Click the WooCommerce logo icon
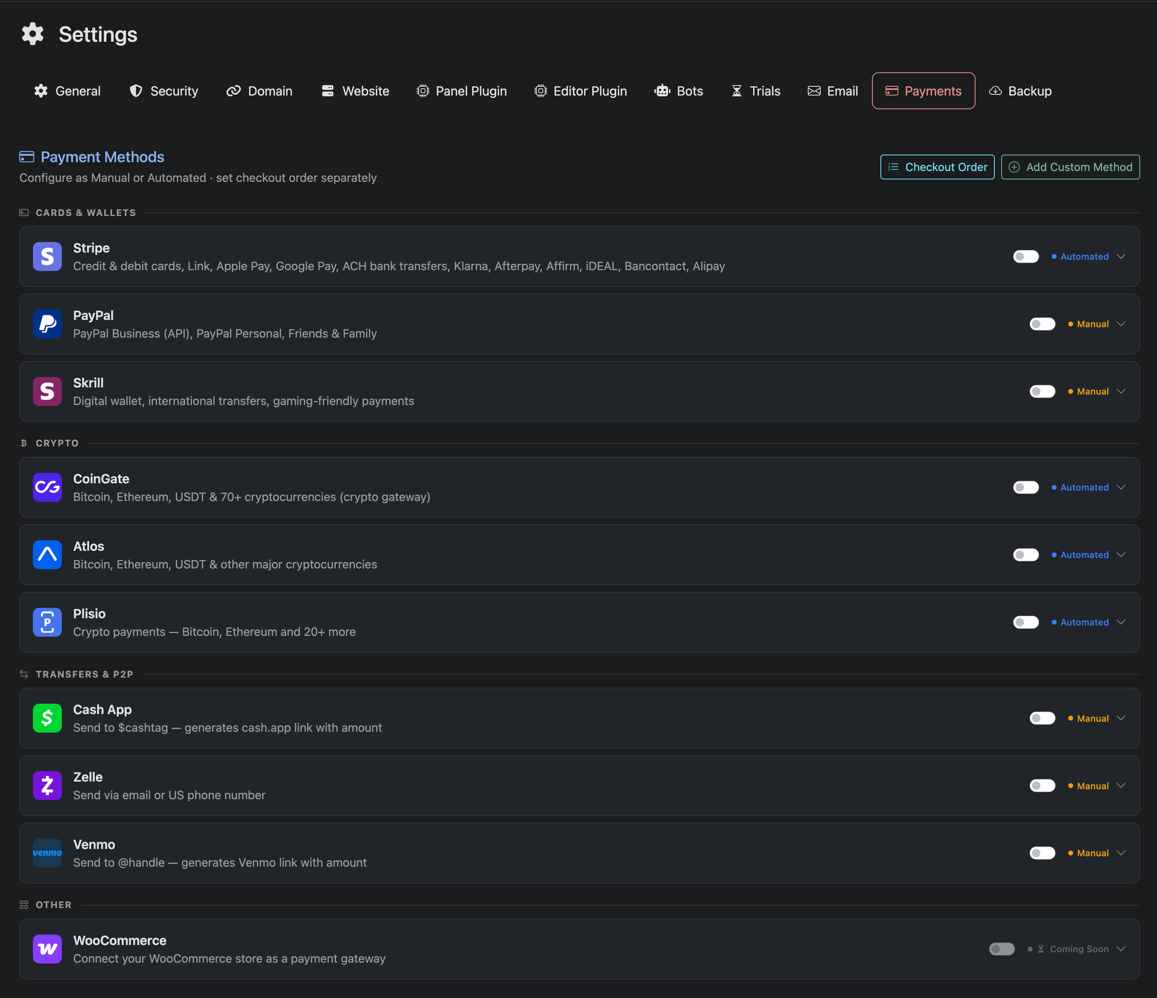Screen dimensions: 1157x998 coord(47,949)
